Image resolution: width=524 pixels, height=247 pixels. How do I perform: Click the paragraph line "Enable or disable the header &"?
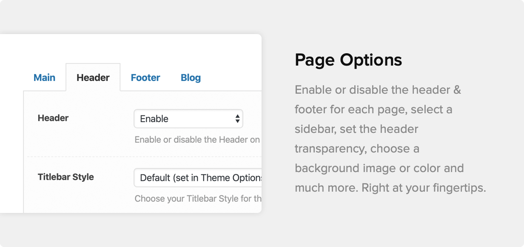click(378, 90)
